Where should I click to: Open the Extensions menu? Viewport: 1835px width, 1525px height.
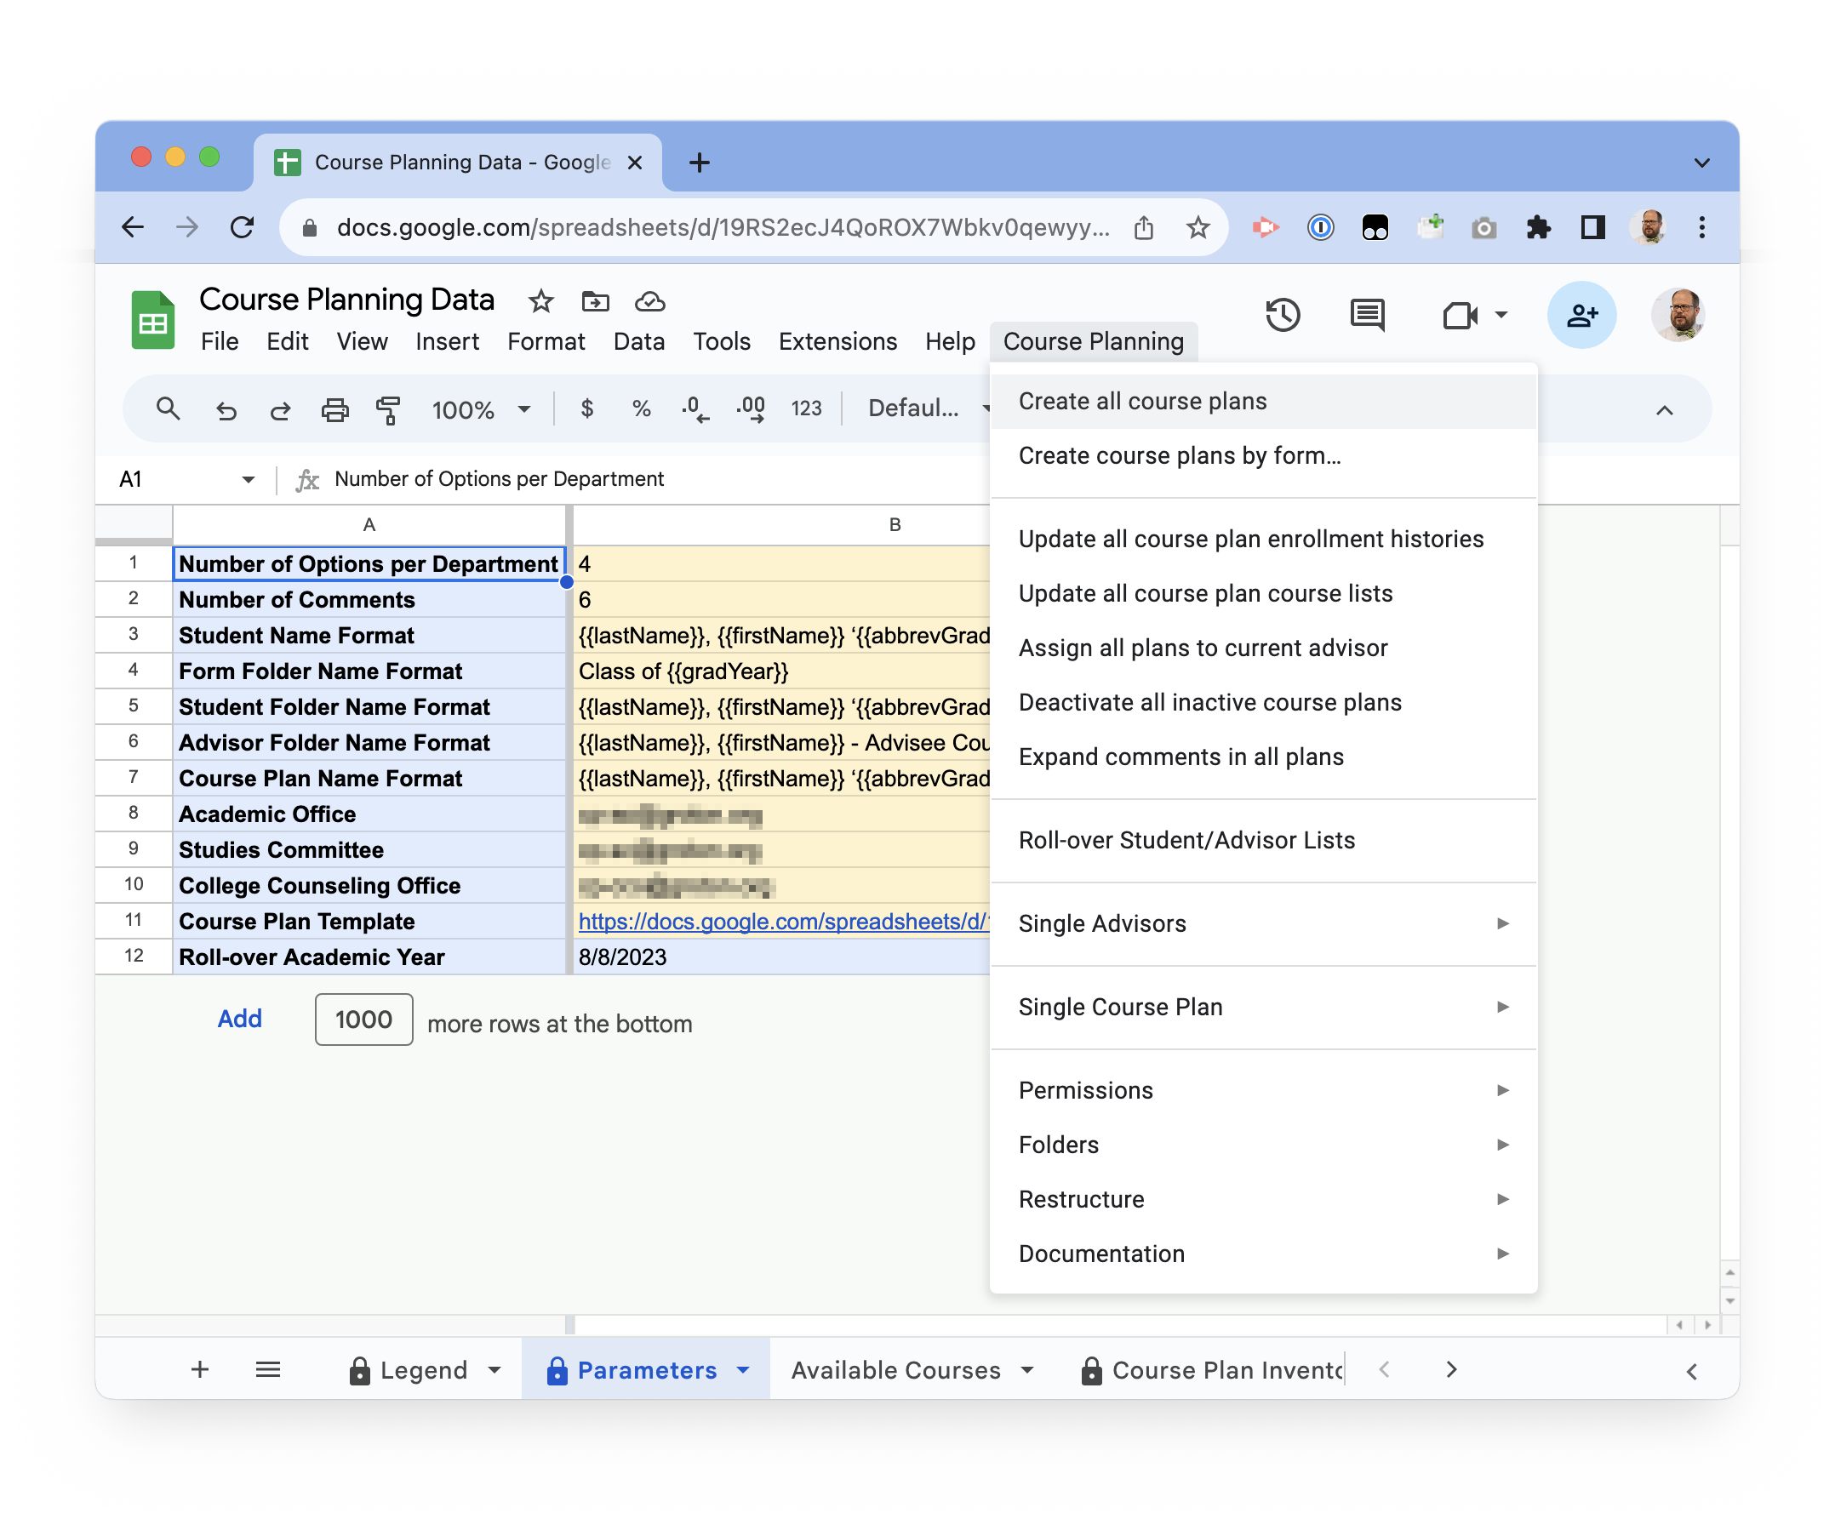[x=837, y=342]
